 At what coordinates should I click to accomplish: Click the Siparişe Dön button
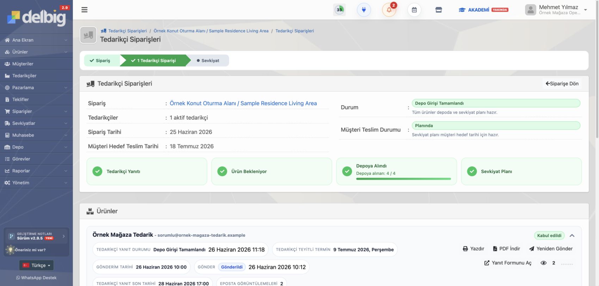(562, 84)
